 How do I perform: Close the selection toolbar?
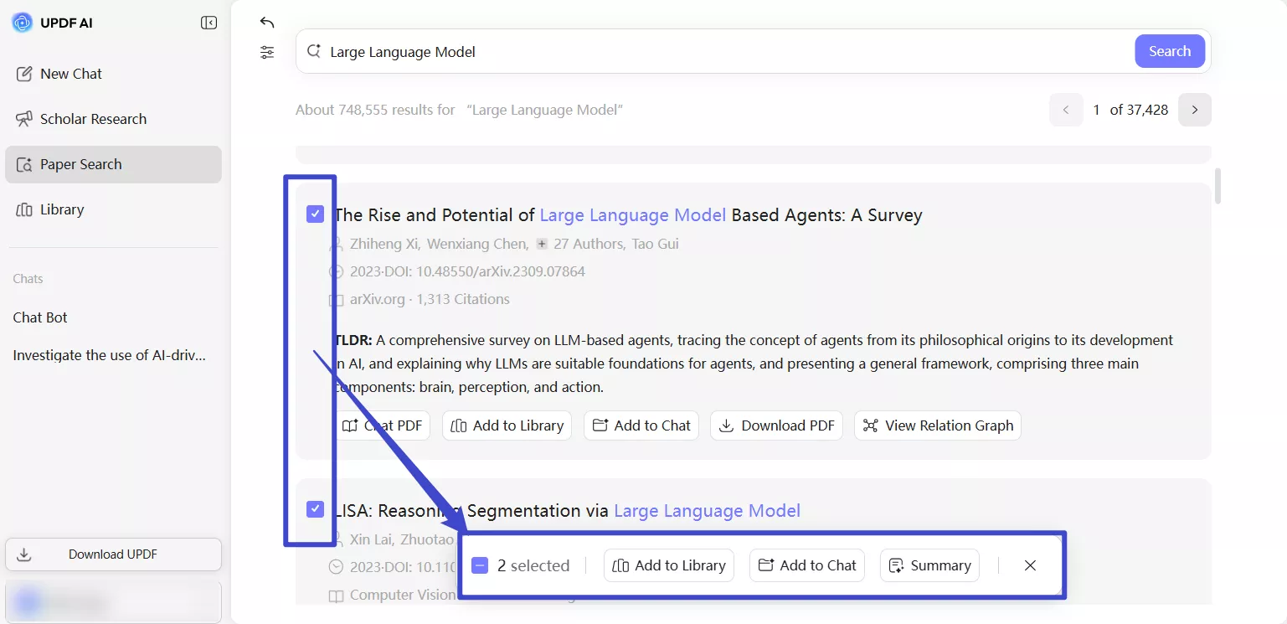click(x=1030, y=565)
